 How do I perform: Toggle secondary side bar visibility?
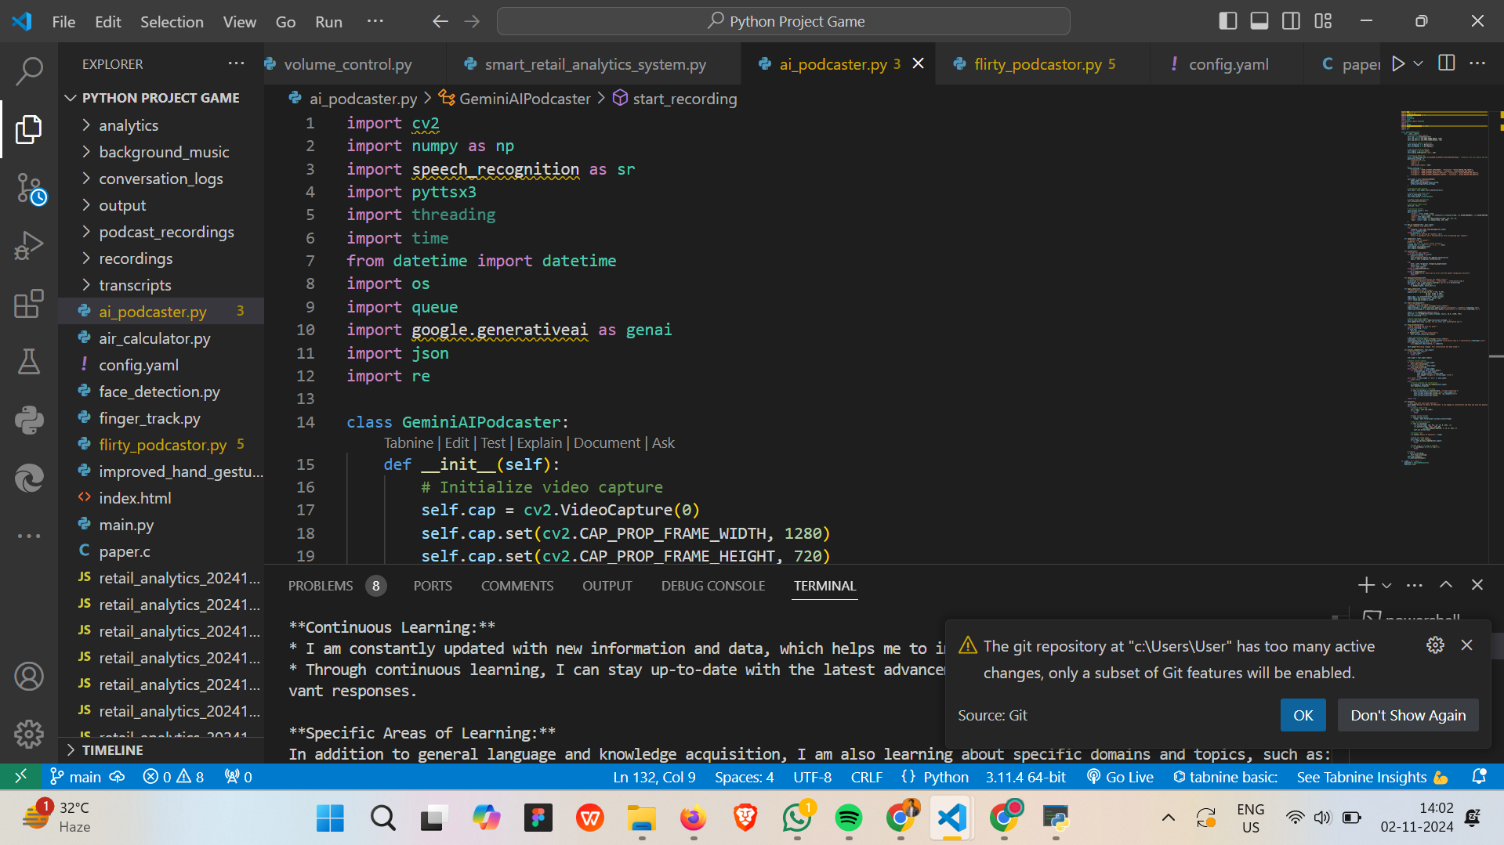point(1291,21)
